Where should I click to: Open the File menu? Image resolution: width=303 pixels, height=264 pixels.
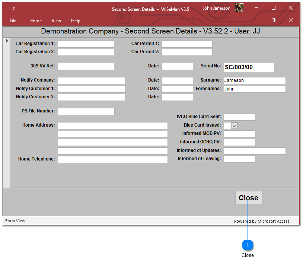tap(13, 20)
